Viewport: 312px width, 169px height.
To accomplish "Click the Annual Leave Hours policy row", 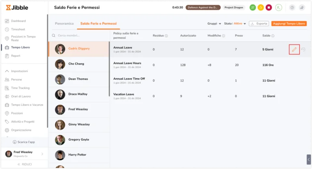I will (210, 65).
